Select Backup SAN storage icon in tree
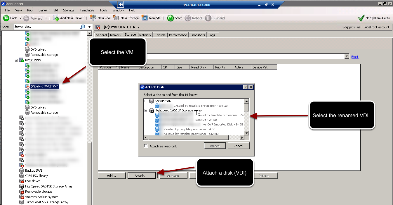Screen dimensions: 393x205 pyautogui.click(x=21, y=170)
